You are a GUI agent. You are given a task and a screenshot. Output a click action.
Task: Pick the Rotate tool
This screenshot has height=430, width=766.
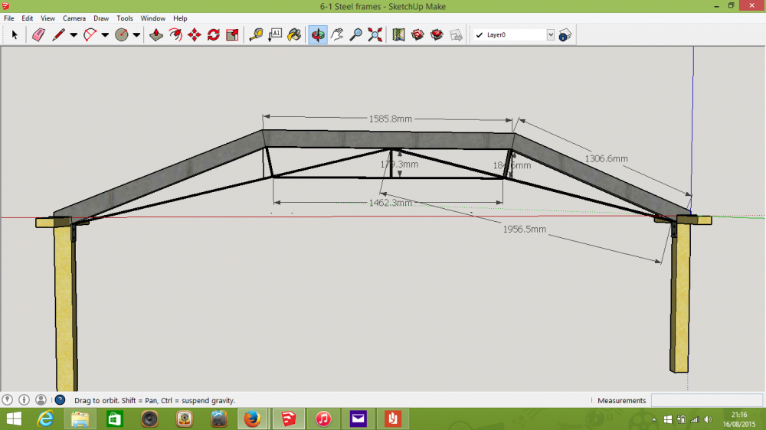point(214,34)
